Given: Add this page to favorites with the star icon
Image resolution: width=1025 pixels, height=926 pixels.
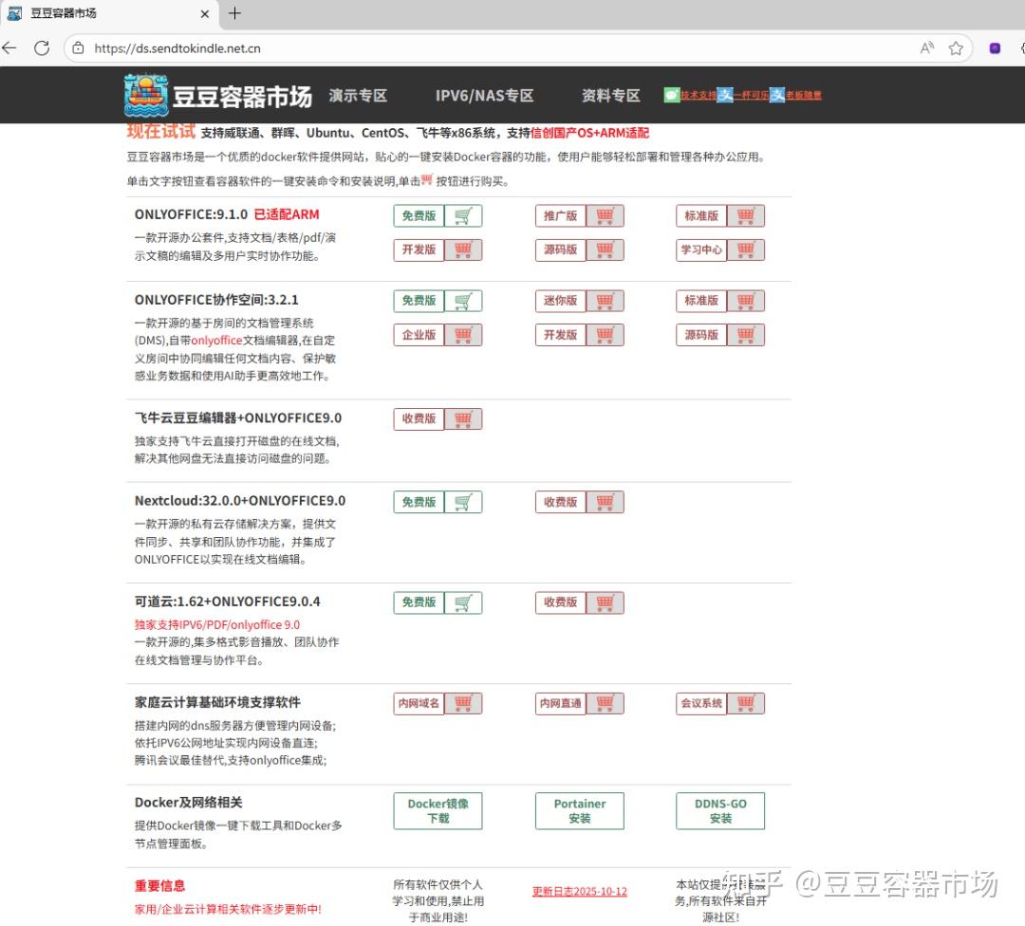Looking at the screenshot, I should 956,48.
